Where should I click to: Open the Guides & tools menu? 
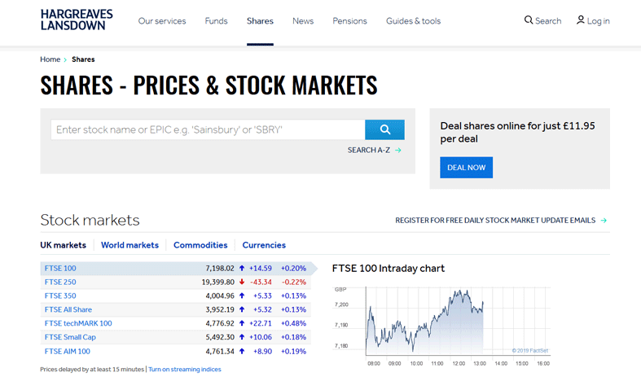point(413,21)
